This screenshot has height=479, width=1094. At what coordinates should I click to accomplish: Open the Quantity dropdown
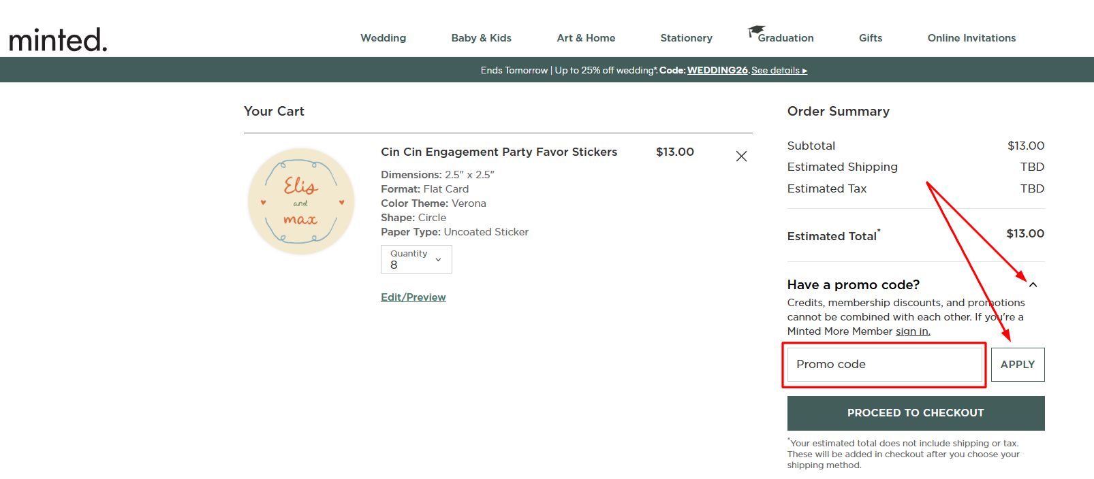point(416,259)
